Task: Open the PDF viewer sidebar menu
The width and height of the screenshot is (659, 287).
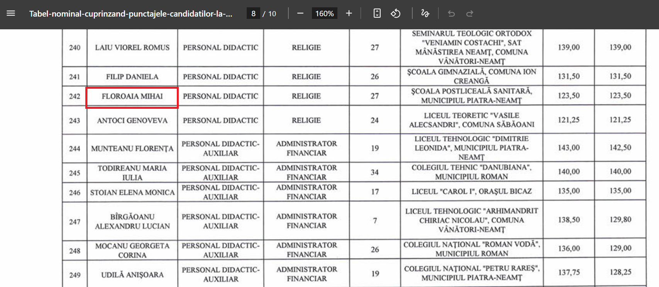Action: (11, 14)
